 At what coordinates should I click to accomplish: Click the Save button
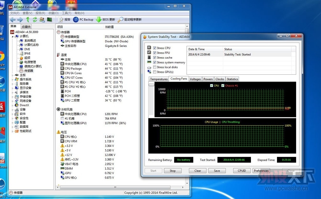(217, 171)
